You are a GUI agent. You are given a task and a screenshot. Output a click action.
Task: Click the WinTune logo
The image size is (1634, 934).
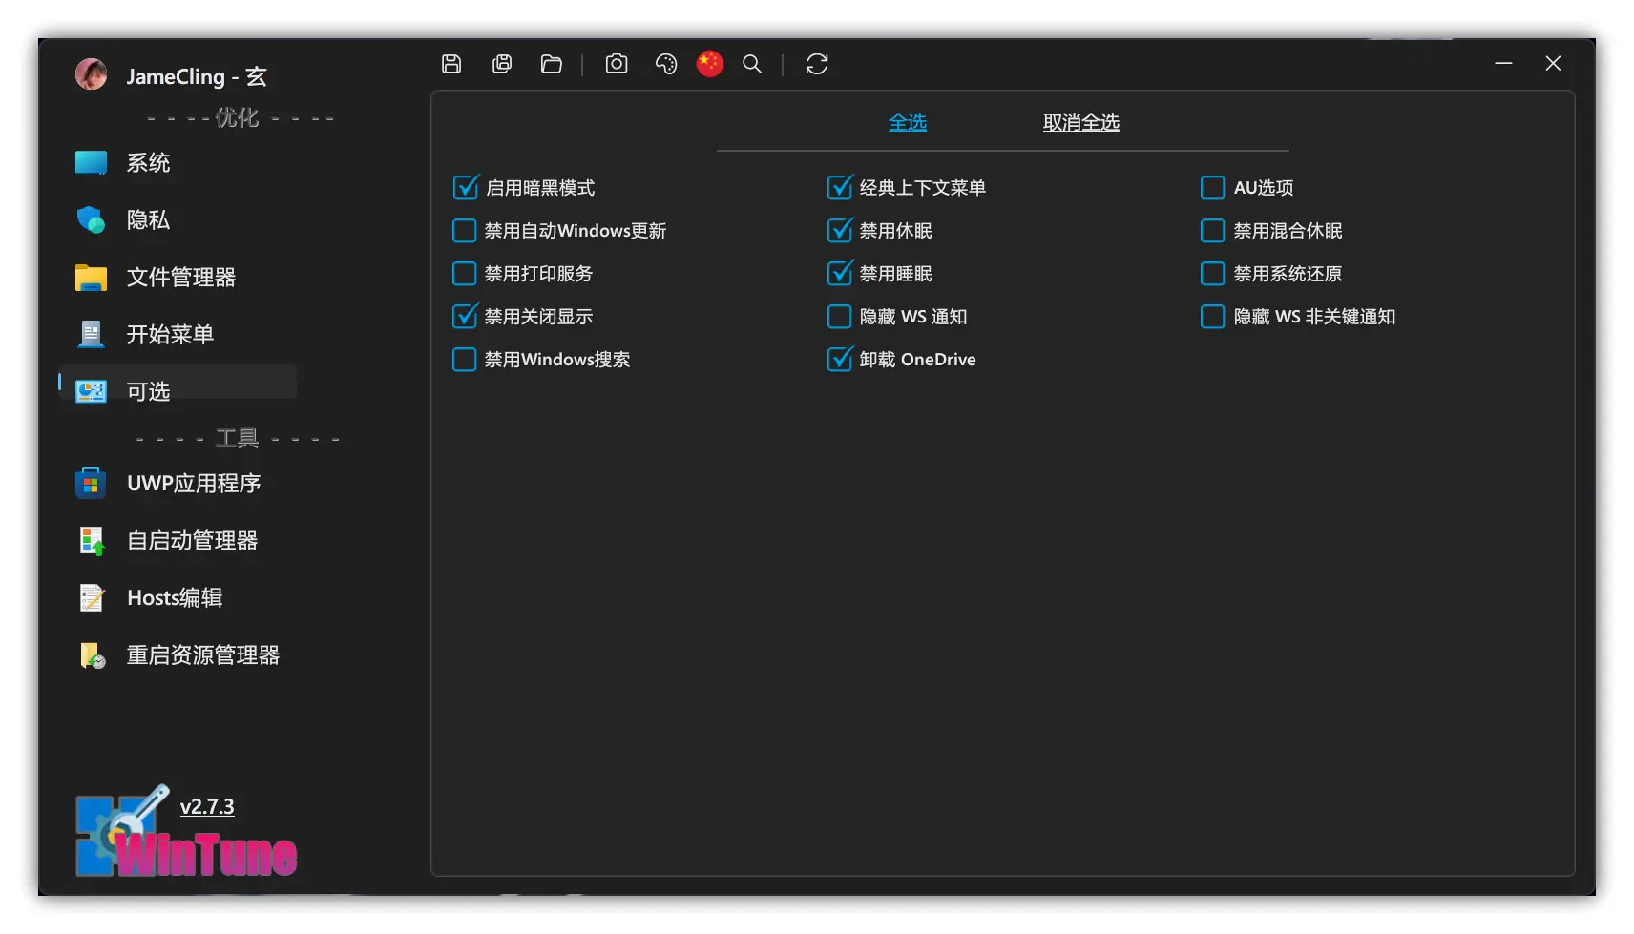tap(186, 831)
